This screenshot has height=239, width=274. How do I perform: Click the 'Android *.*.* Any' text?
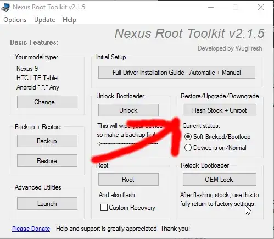(x=38, y=87)
